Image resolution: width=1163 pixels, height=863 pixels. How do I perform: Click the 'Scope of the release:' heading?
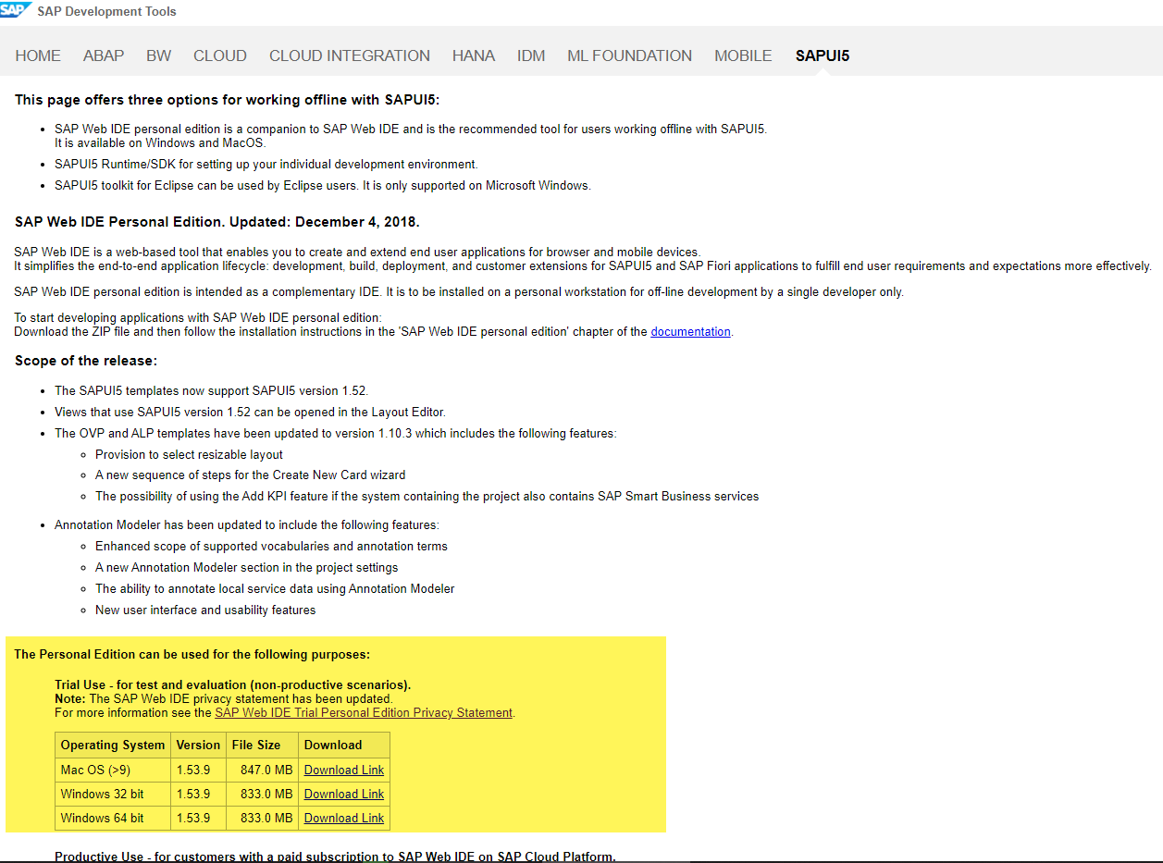tap(86, 361)
